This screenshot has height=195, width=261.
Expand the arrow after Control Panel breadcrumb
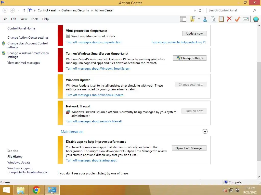click(x=59, y=10)
